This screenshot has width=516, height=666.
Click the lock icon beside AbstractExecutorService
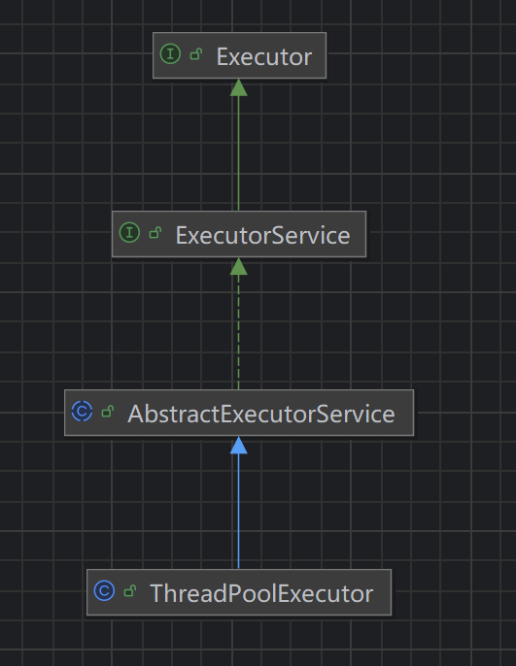coord(108,412)
